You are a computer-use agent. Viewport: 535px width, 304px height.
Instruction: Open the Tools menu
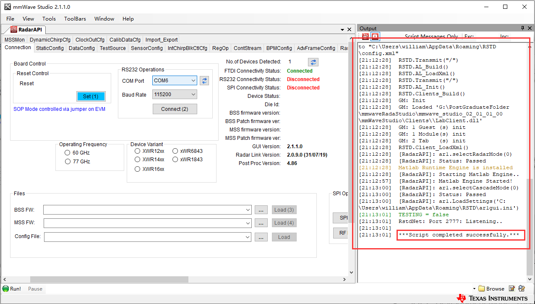[49, 18]
